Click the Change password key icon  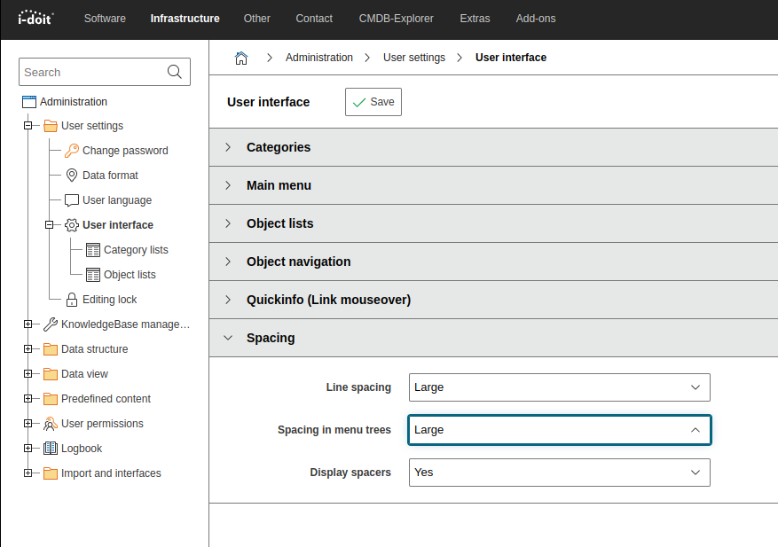tap(72, 151)
